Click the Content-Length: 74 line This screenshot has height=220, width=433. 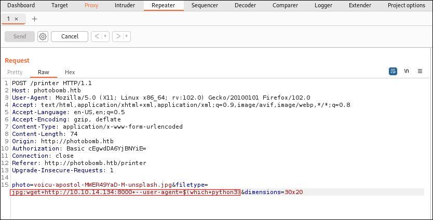[x=45, y=134]
